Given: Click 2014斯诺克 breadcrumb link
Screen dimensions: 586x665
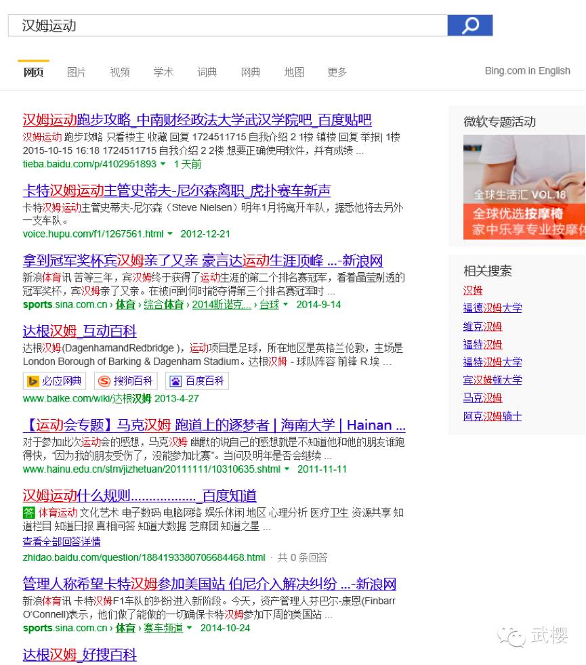Looking at the screenshot, I should (222, 305).
